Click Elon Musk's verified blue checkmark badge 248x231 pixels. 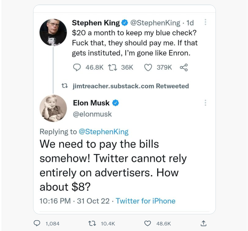[115, 103]
